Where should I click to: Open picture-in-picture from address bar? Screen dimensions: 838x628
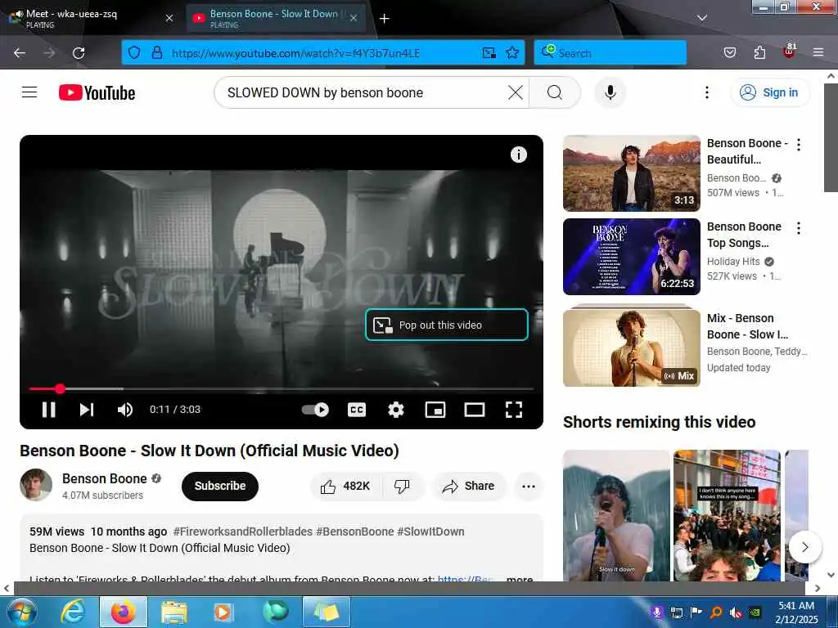click(x=489, y=53)
